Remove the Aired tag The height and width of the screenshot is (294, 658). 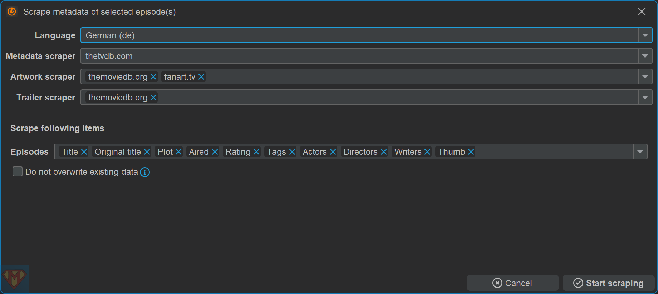tap(215, 152)
